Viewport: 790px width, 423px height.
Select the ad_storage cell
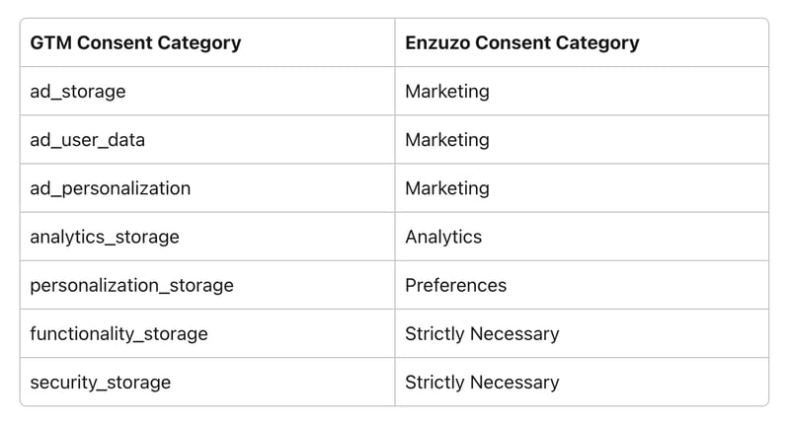(78, 92)
